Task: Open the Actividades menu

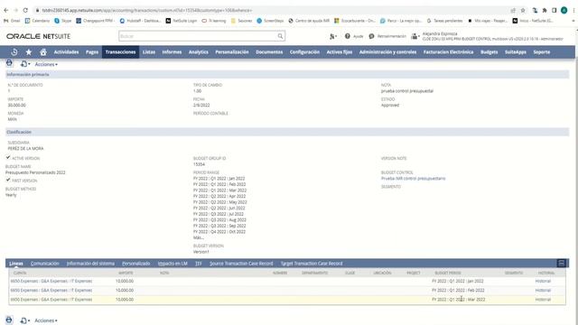Action: coord(66,52)
